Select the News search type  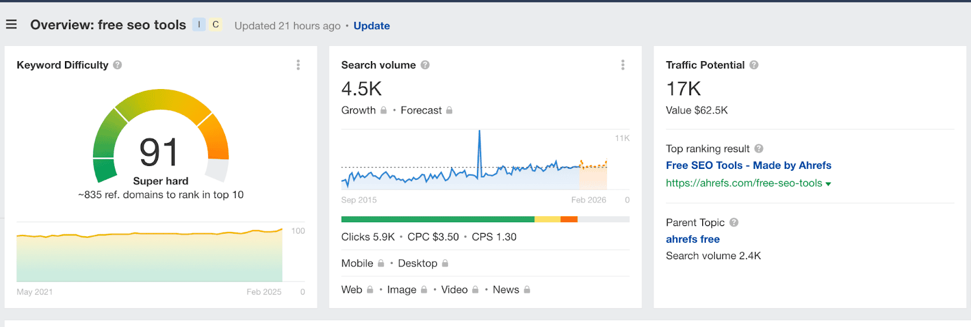pyautogui.click(x=512, y=289)
